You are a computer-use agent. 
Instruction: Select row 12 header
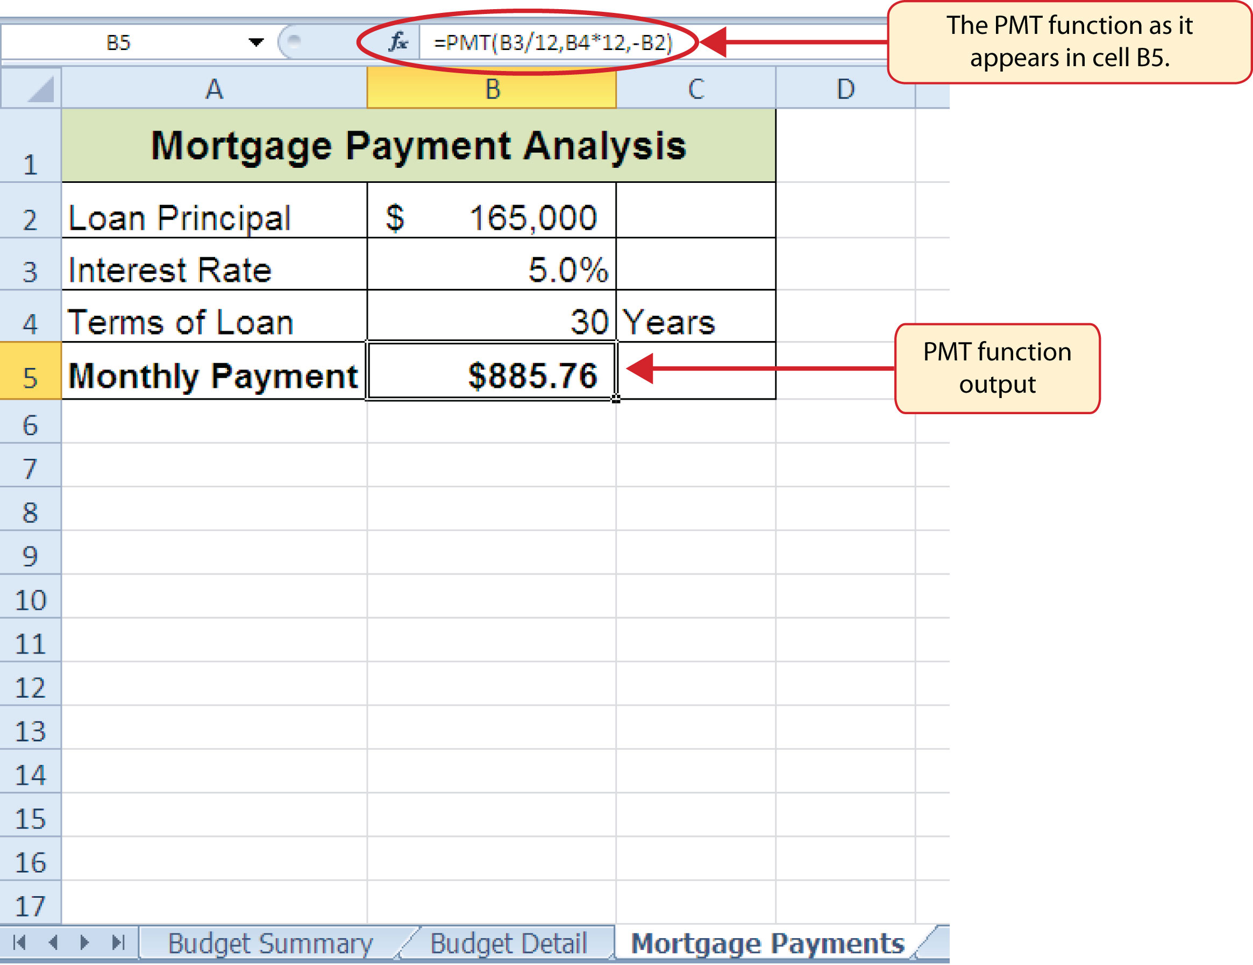tap(31, 683)
